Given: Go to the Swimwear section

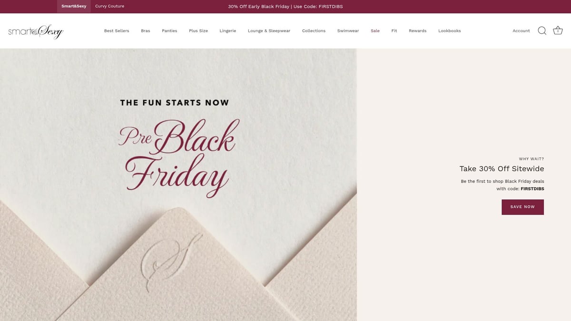Looking at the screenshot, I should [348, 31].
